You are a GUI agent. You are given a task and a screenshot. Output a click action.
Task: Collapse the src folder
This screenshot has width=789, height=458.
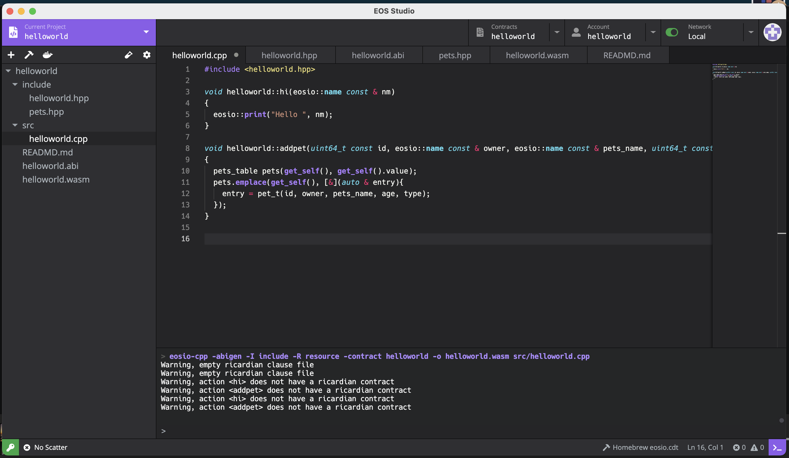click(15, 125)
